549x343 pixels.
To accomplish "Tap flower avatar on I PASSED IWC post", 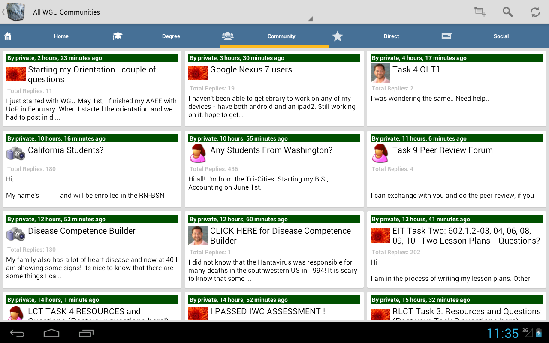I will pyautogui.click(x=198, y=313).
